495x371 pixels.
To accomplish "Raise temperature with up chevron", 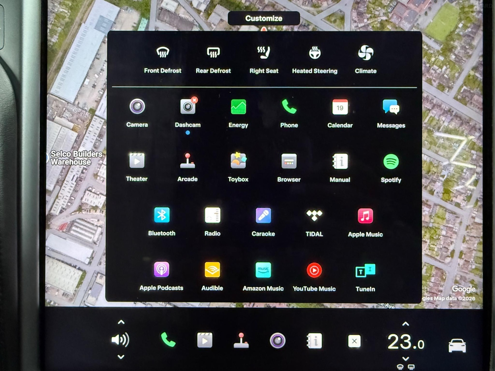I will pos(406,324).
